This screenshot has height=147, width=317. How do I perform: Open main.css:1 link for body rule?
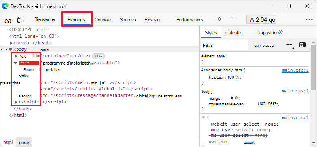(x=295, y=91)
